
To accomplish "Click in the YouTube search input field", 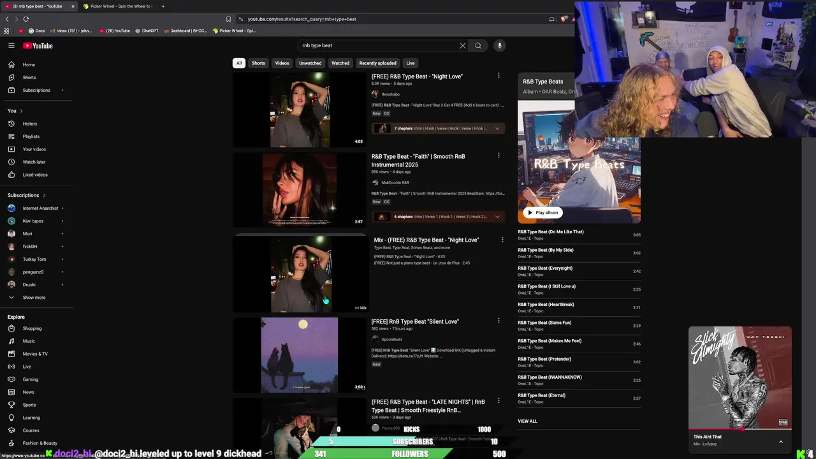I will [x=379, y=45].
